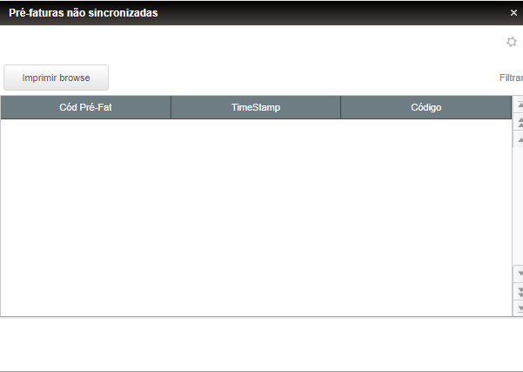Page up using the double up arrow

[519, 122]
